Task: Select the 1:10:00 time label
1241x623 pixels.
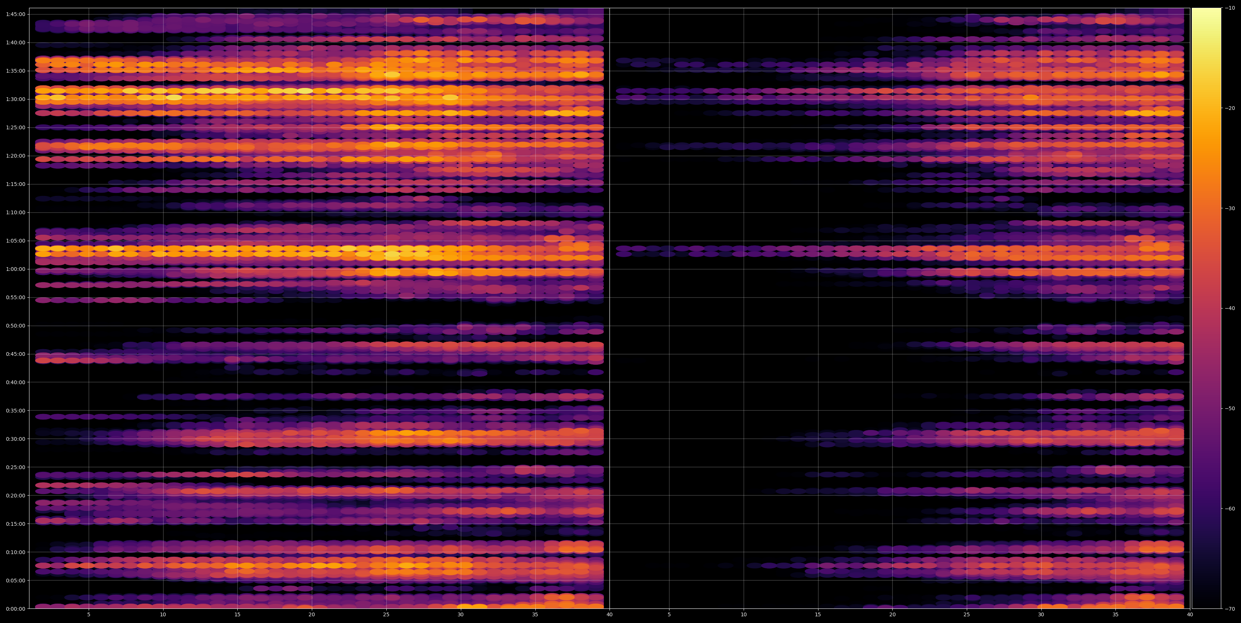Action: [15, 212]
